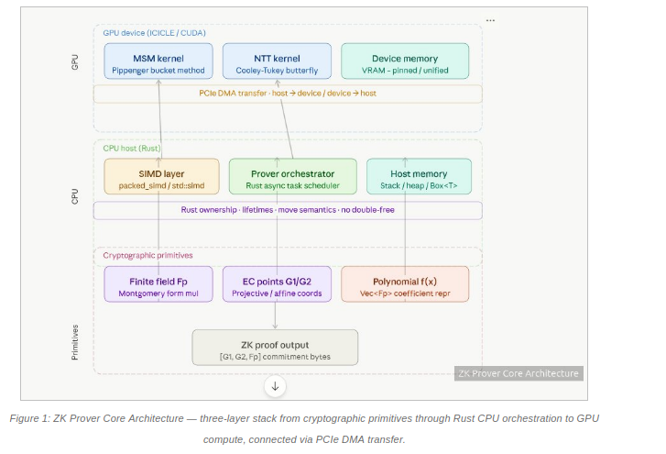Select the Device memory VRAM box
666x454 pixels.
click(405, 61)
